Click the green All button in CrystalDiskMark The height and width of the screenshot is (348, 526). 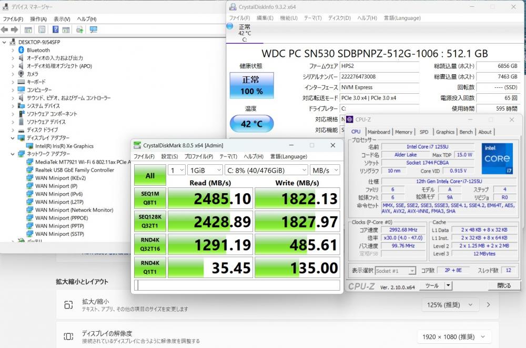tap(150, 175)
